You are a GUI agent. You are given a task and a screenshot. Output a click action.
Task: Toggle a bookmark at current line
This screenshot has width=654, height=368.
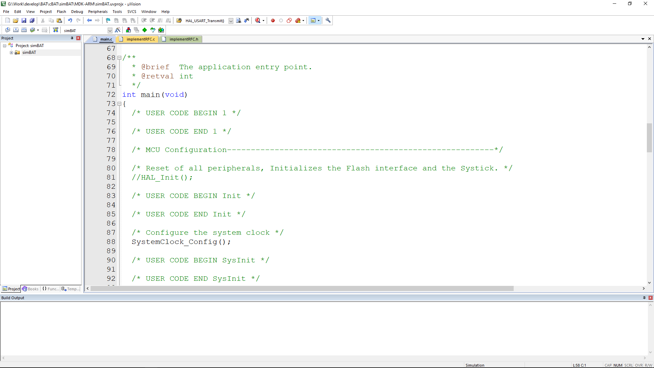point(108,20)
